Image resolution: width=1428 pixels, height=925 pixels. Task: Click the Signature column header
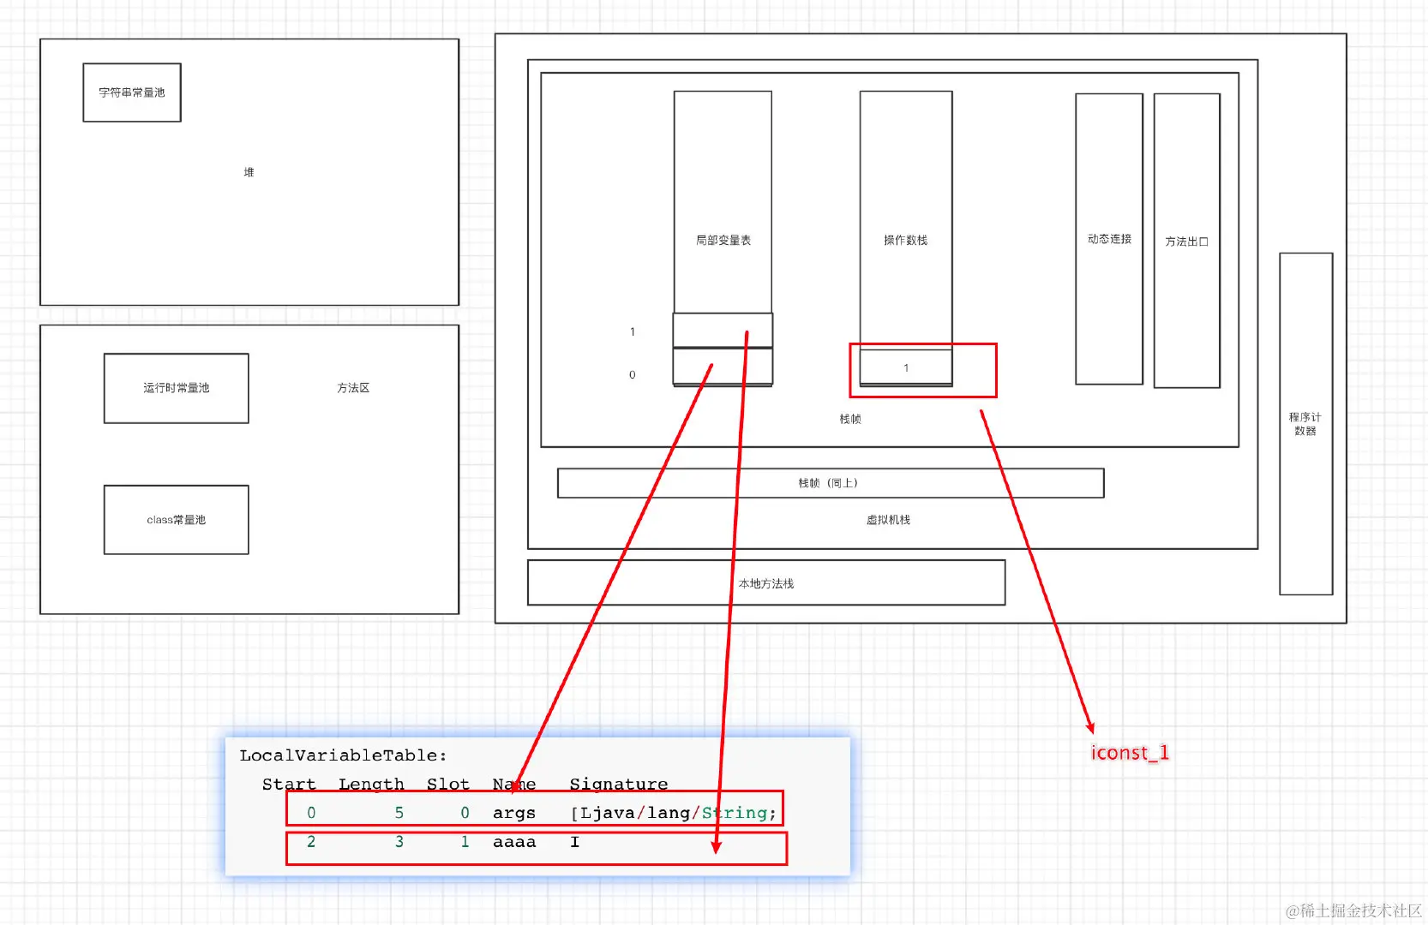pos(619,785)
